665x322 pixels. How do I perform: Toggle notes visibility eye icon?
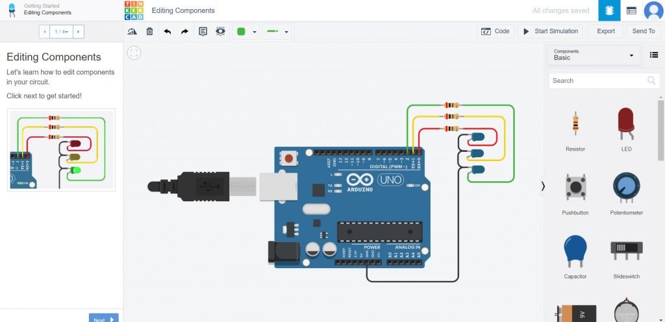click(x=220, y=31)
